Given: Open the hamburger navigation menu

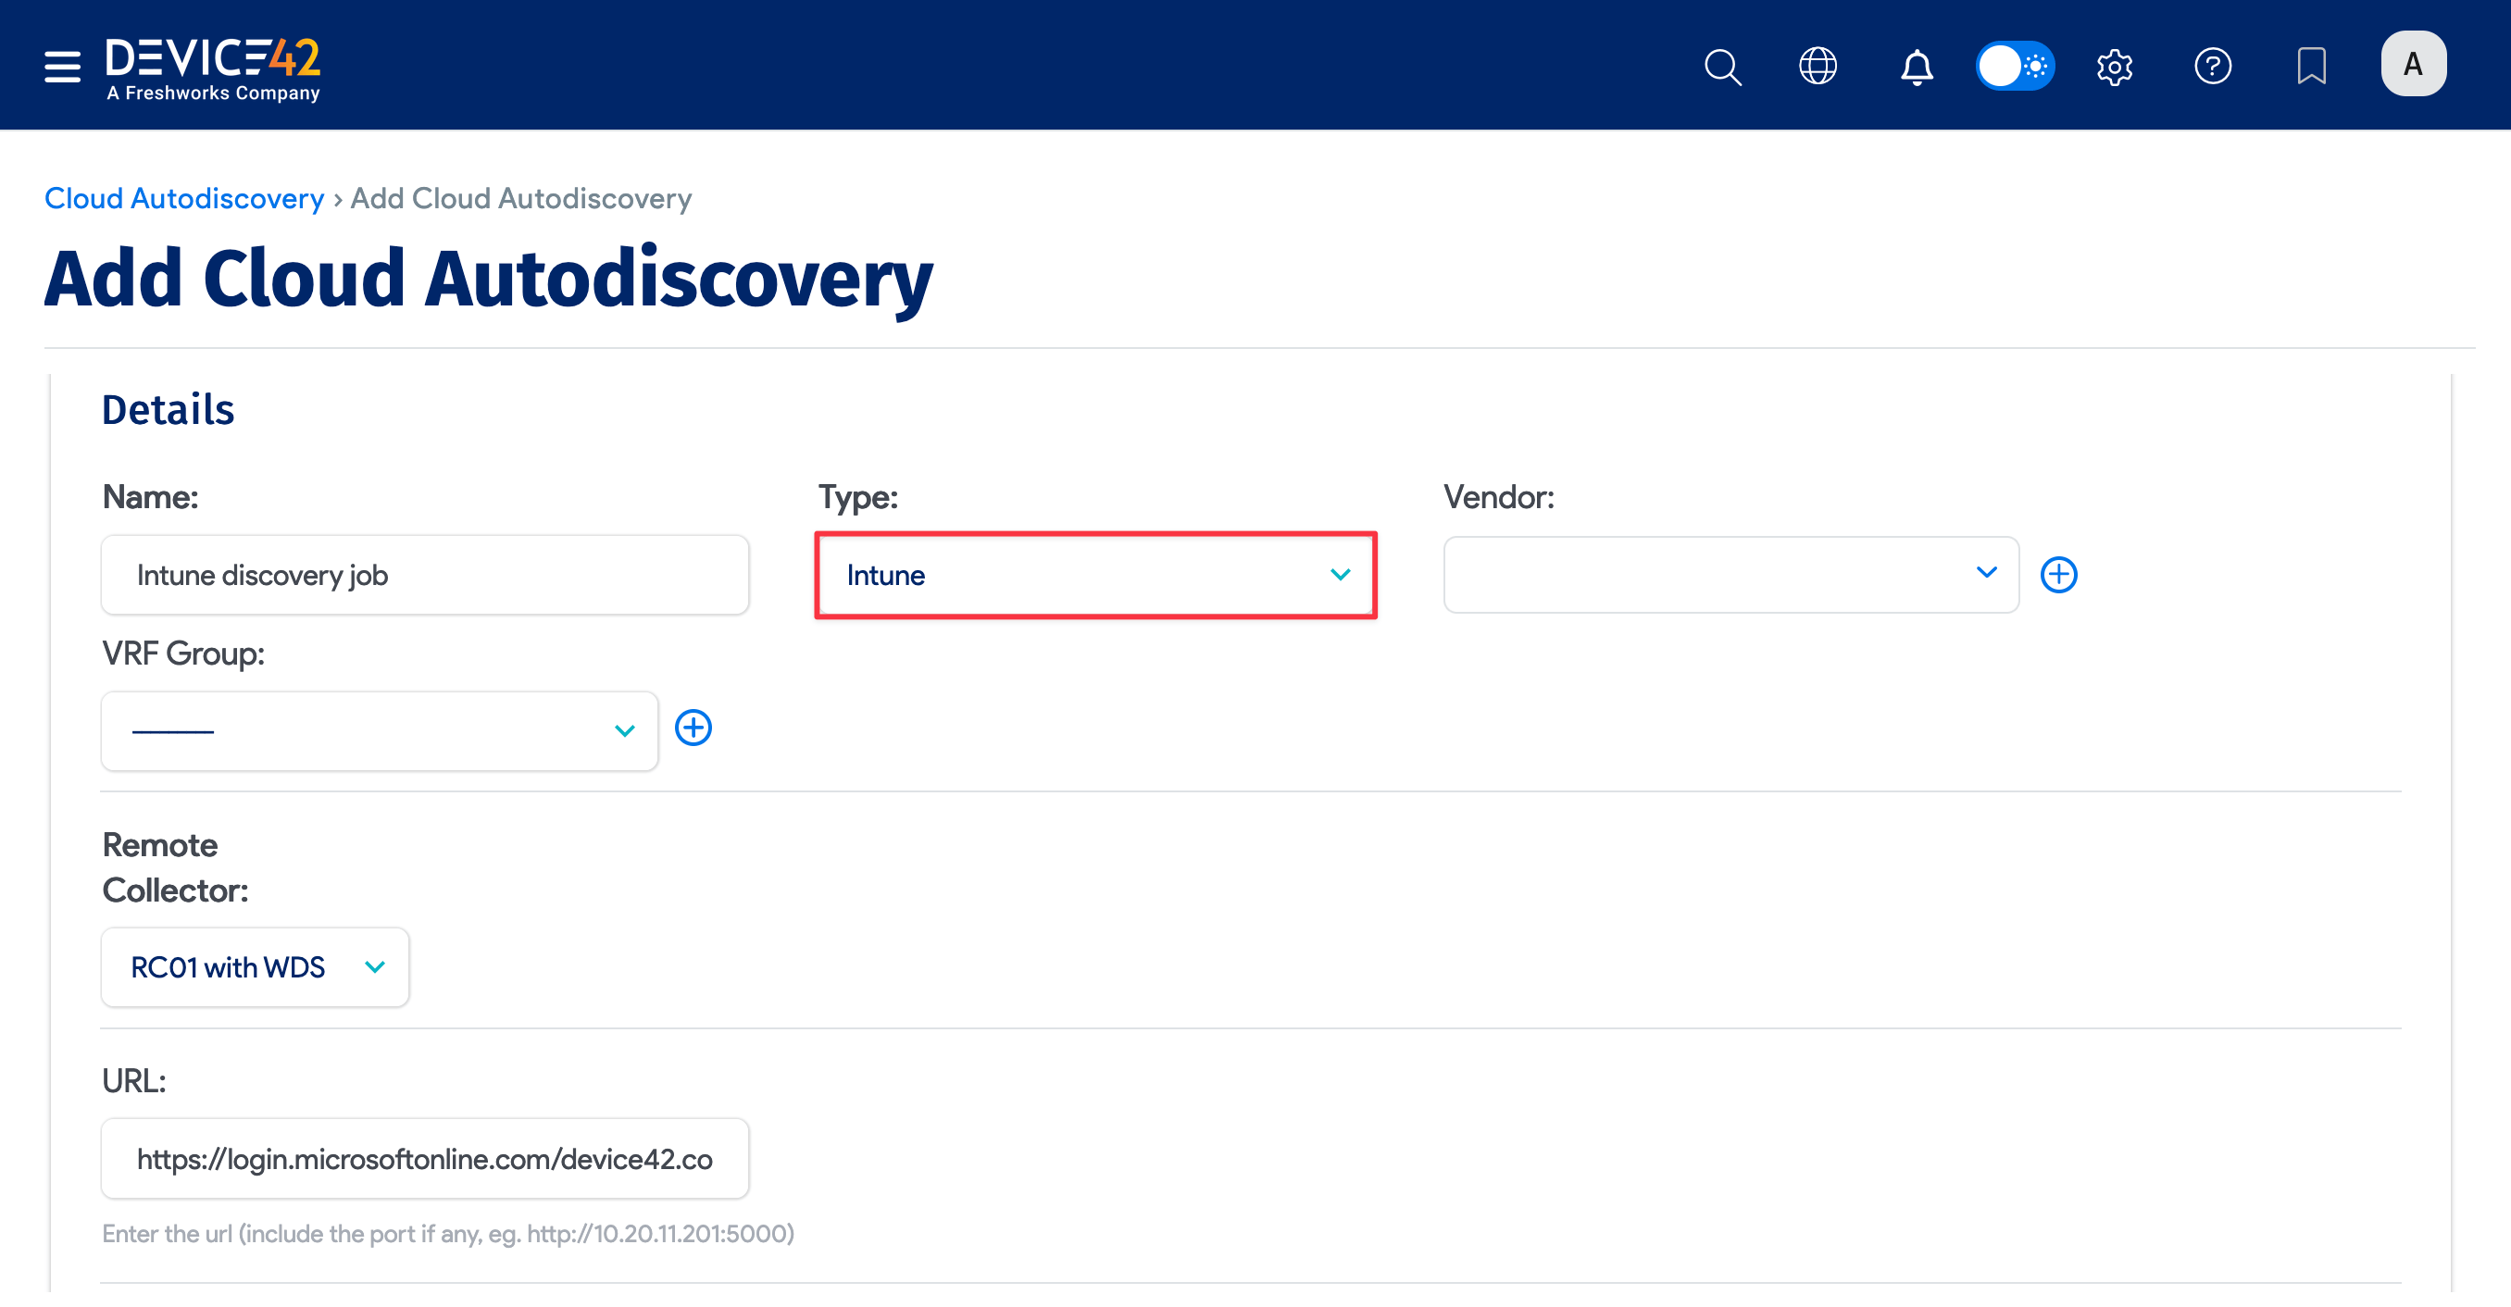Looking at the screenshot, I should [x=60, y=66].
